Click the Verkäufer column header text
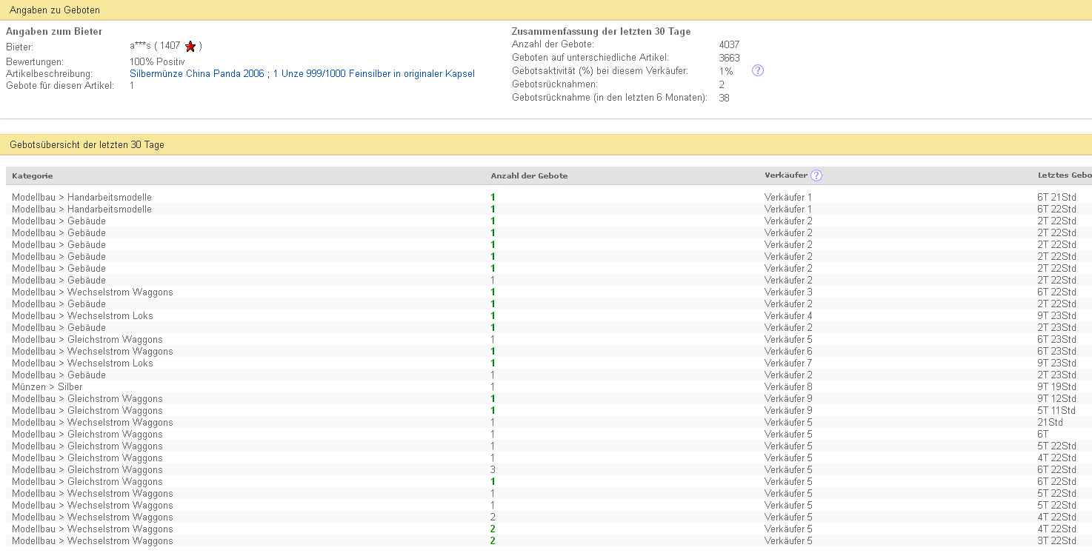The image size is (1092, 553). (785, 175)
